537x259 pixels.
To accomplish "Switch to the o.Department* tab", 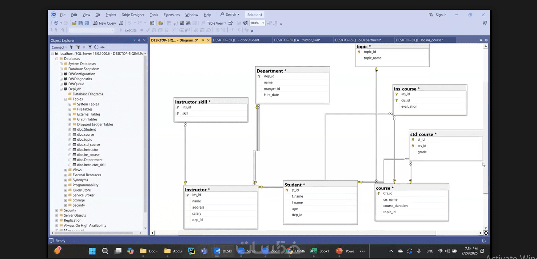I will (x=363, y=40).
